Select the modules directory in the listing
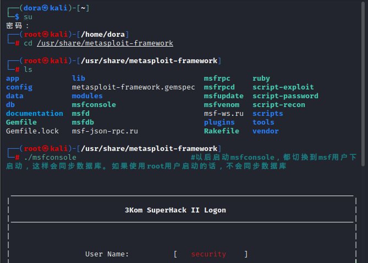This screenshot has width=368, height=263. [x=87, y=96]
